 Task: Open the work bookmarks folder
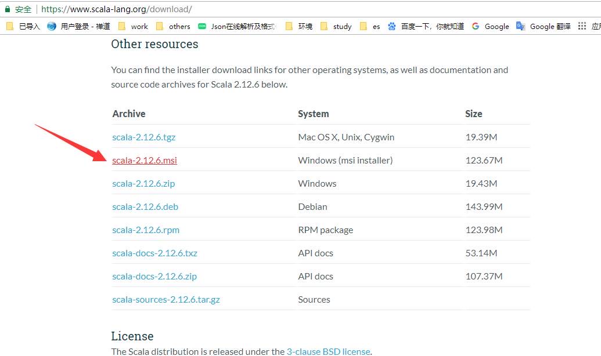click(133, 26)
